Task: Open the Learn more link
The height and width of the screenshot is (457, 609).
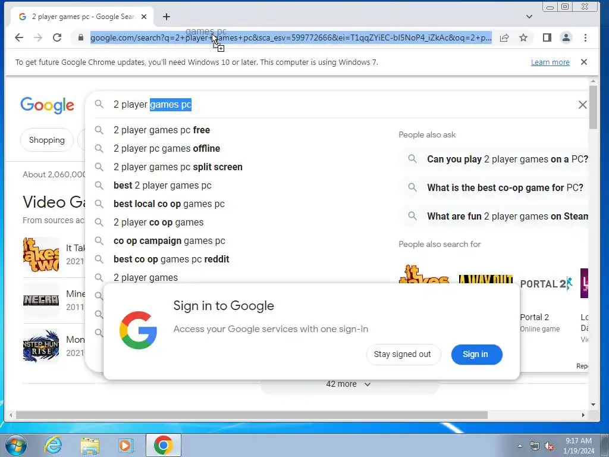Action: click(550, 62)
